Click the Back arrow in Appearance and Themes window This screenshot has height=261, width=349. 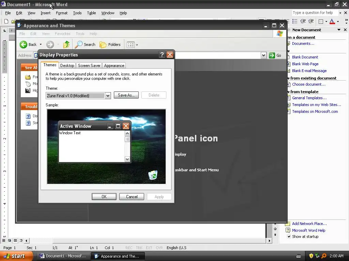click(x=24, y=45)
